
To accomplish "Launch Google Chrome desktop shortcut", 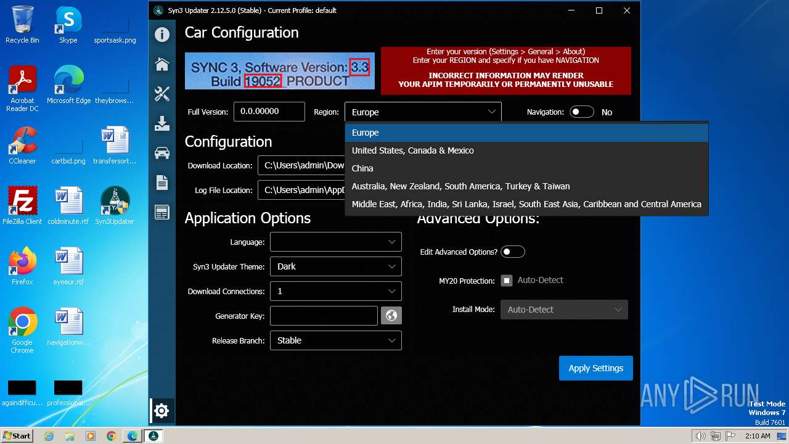I will [22, 331].
